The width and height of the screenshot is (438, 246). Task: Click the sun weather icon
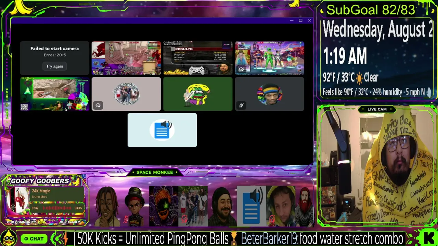click(359, 79)
